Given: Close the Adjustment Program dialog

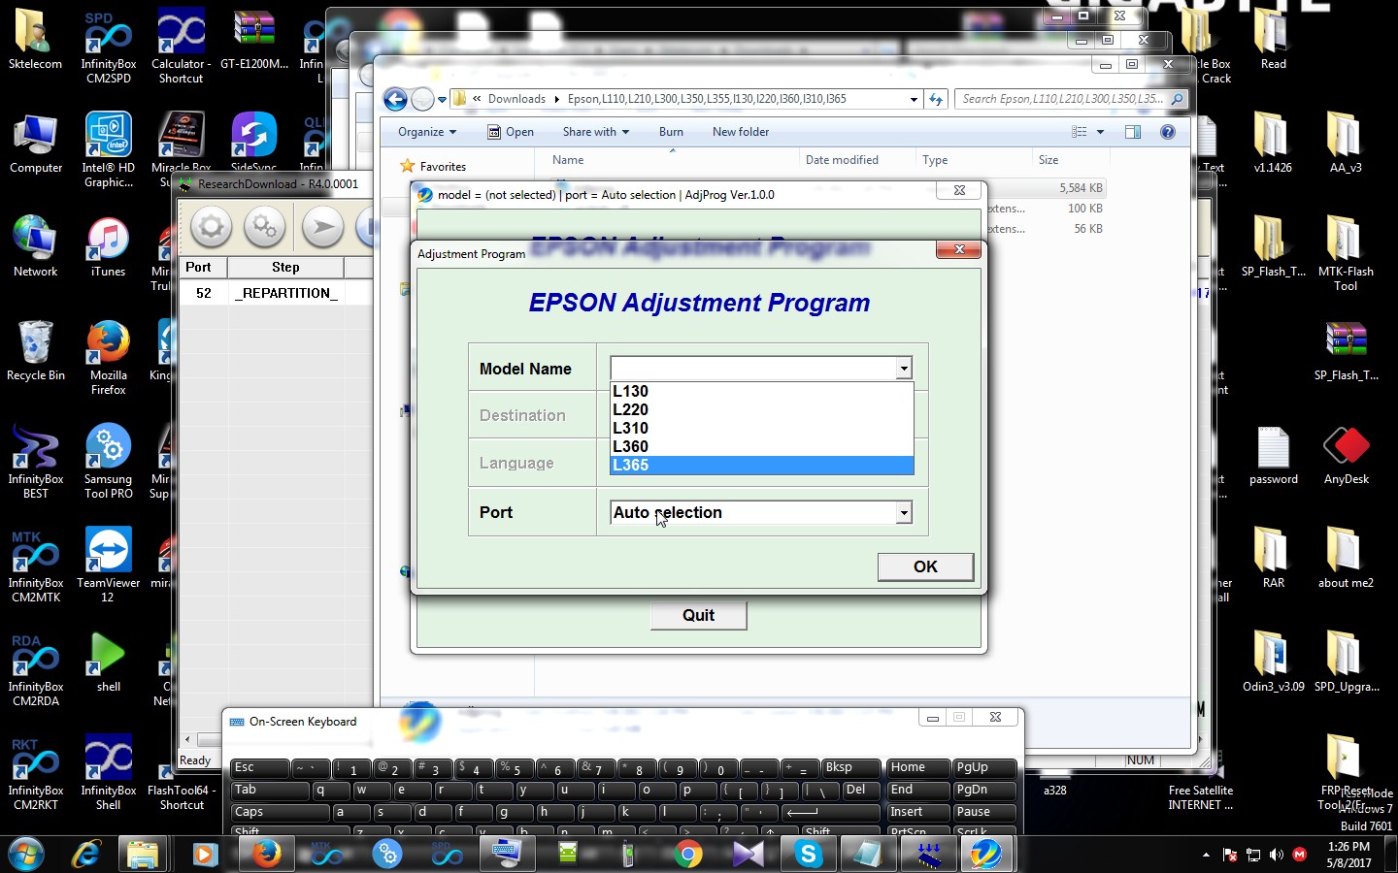Looking at the screenshot, I should pos(958,249).
